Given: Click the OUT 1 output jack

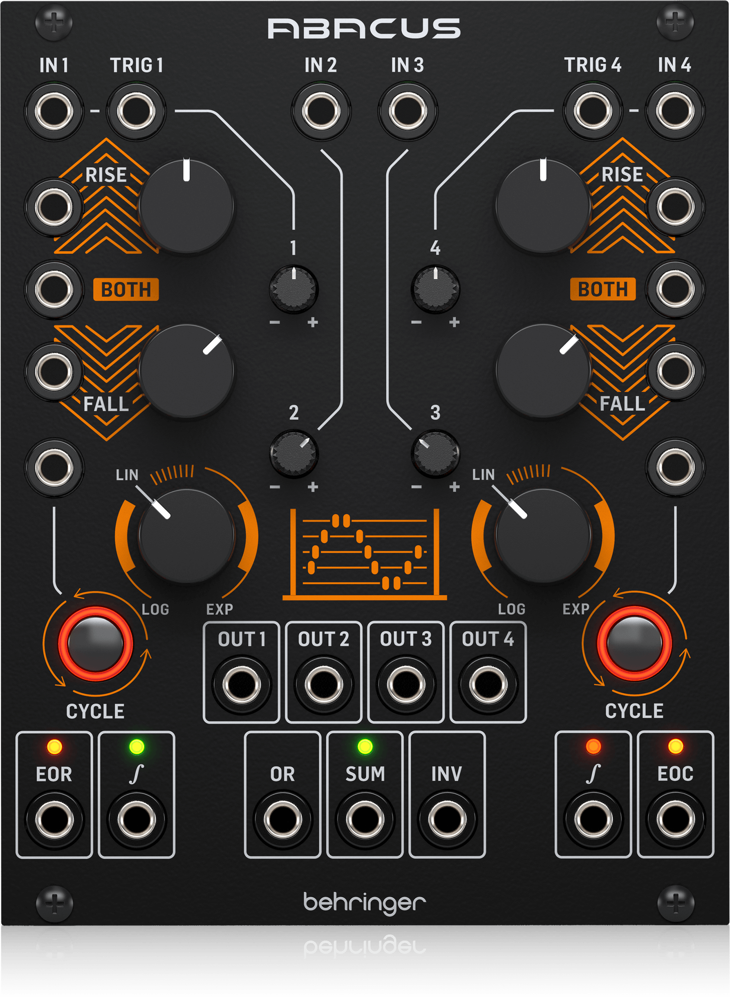Looking at the screenshot, I should pyautogui.click(x=242, y=684).
